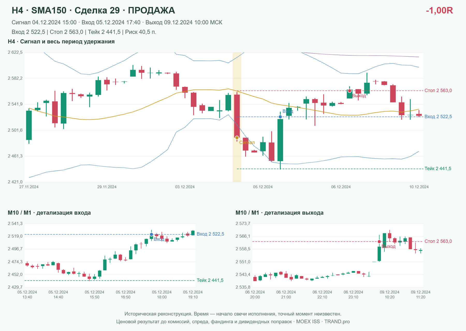Click the orange Сигнал marker dot on H4 chart
Image resolution: width=466 pixels, height=331 pixels.
tap(237, 138)
